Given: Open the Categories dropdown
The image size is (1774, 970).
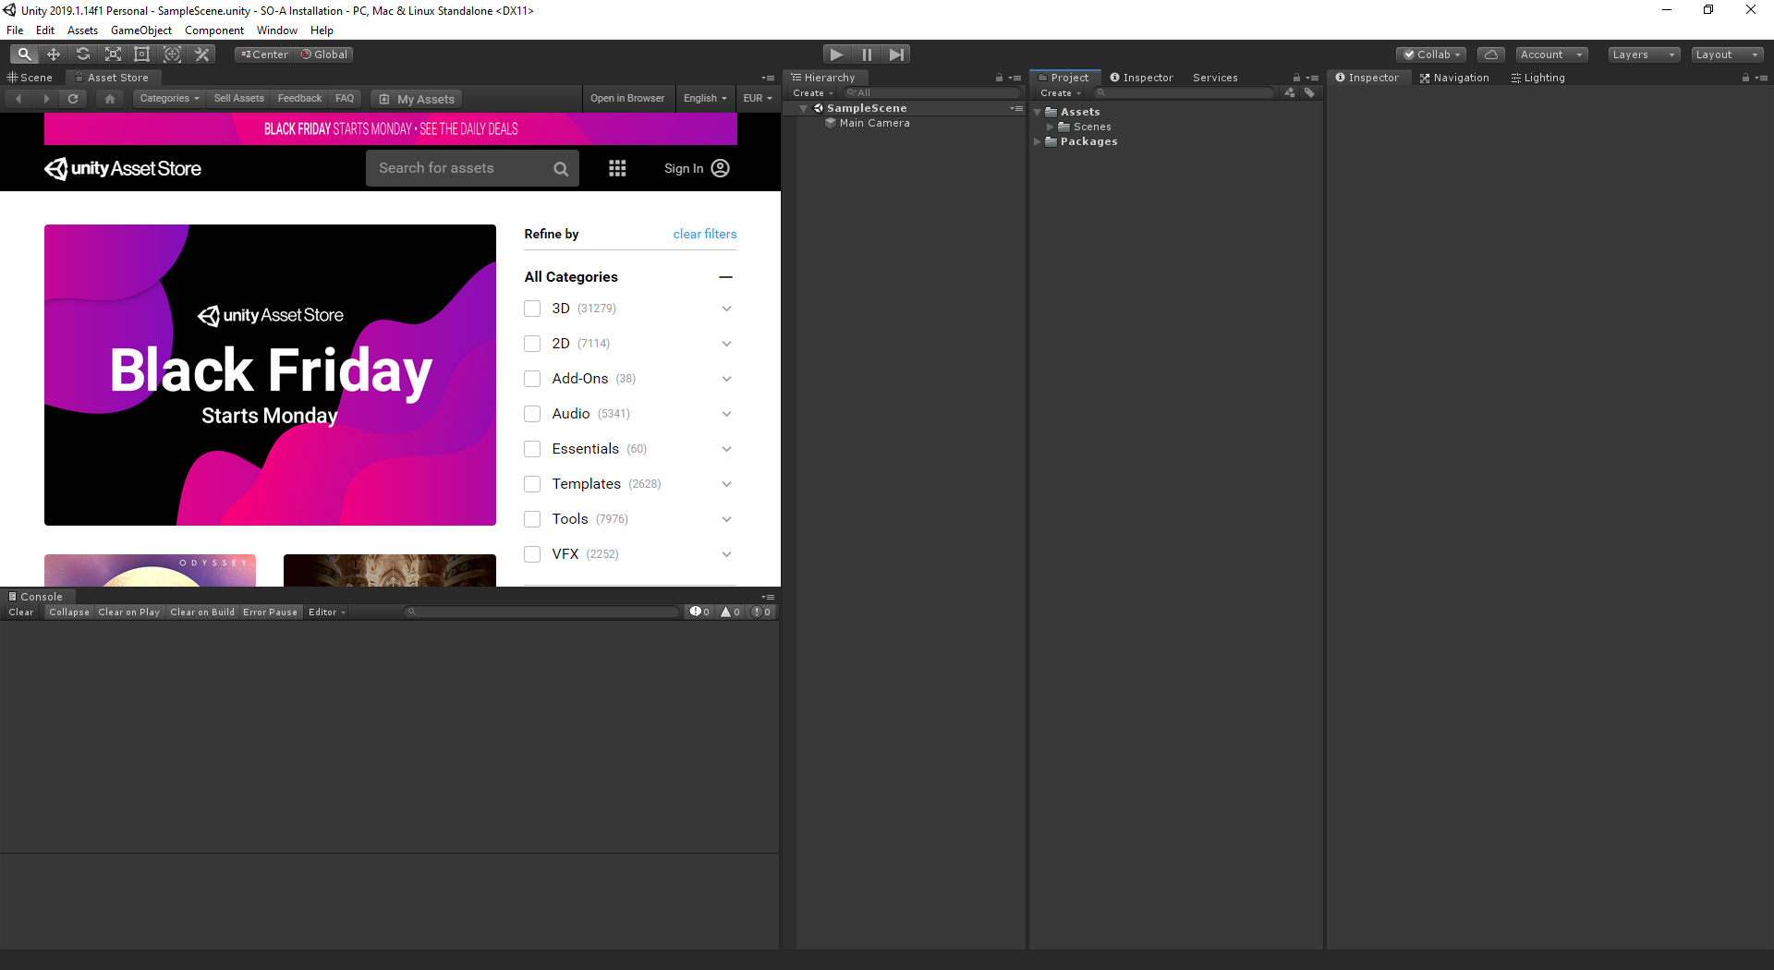Looking at the screenshot, I should tap(169, 98).
